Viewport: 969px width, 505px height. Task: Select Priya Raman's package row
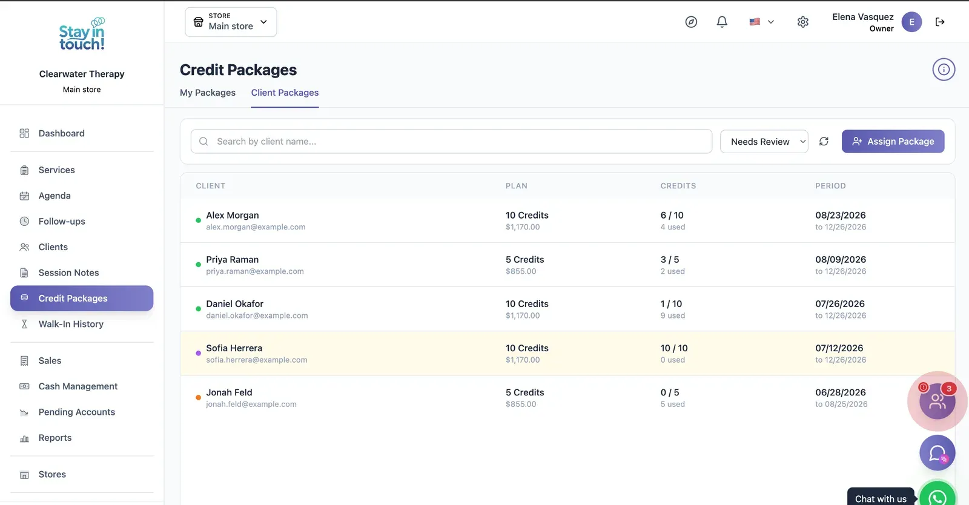tap(567, 265)
